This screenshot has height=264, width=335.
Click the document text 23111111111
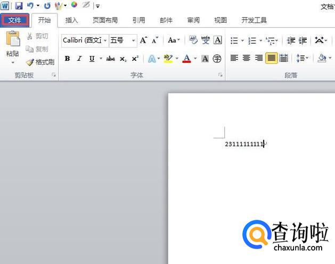click(x=244, y=144)
